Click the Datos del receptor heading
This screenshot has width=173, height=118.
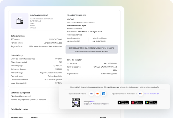[75, 60]
